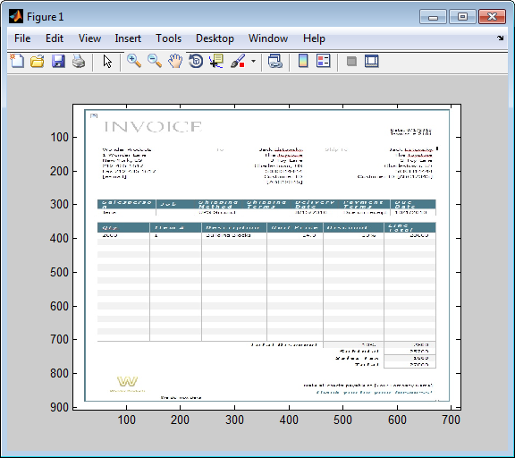Click the x-axis tick label 400
515x458 pixels.
[289, 420]
